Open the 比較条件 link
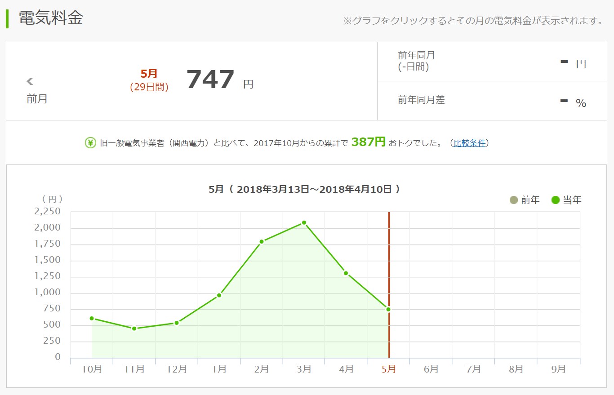The height and width of the screenshot is (395, 614). point(469,143)
